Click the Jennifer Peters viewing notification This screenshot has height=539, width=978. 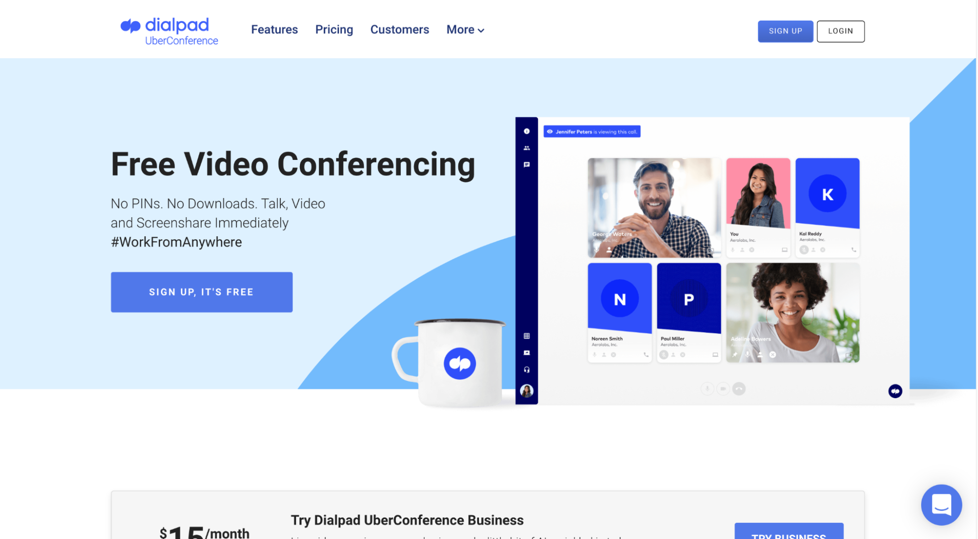591,132
